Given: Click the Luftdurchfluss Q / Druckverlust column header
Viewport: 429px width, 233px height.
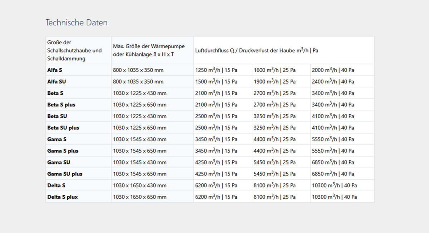Looking at the screenshot, I should click(256, 50).
